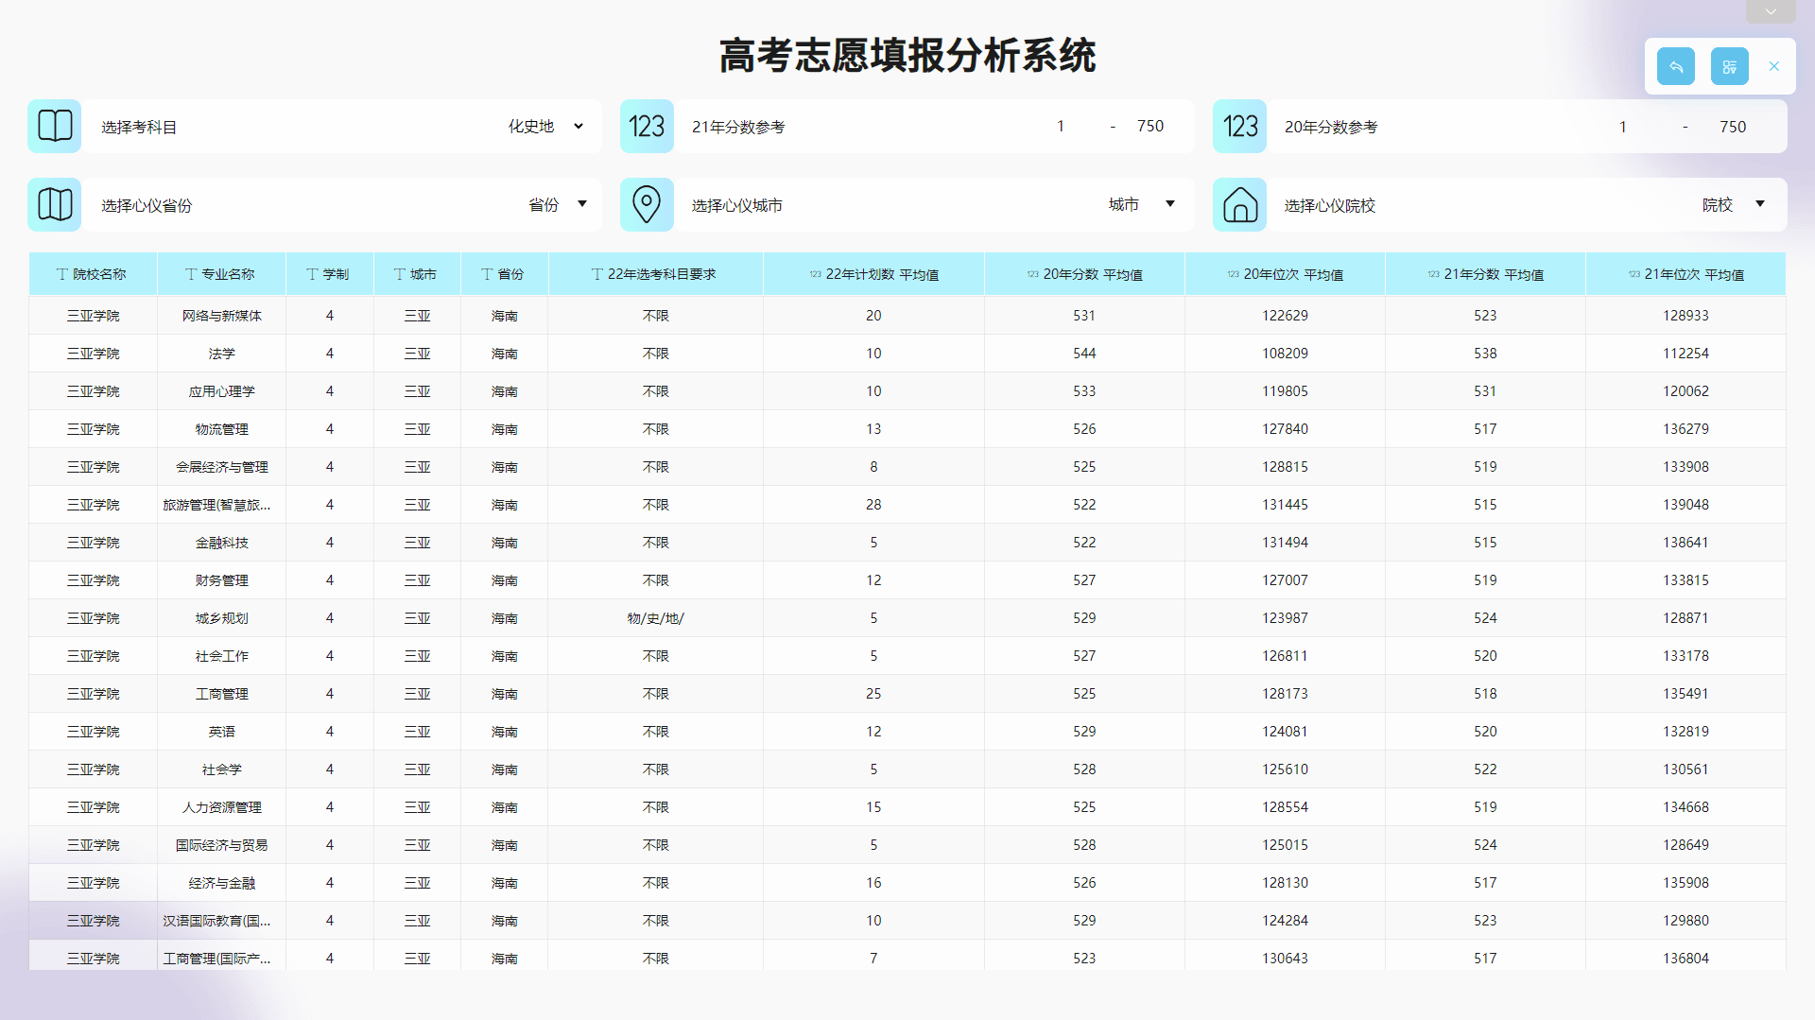Select the 金融科技 major cell
Viewport: 1815px width, 1020px height.
tap(221, 543)
